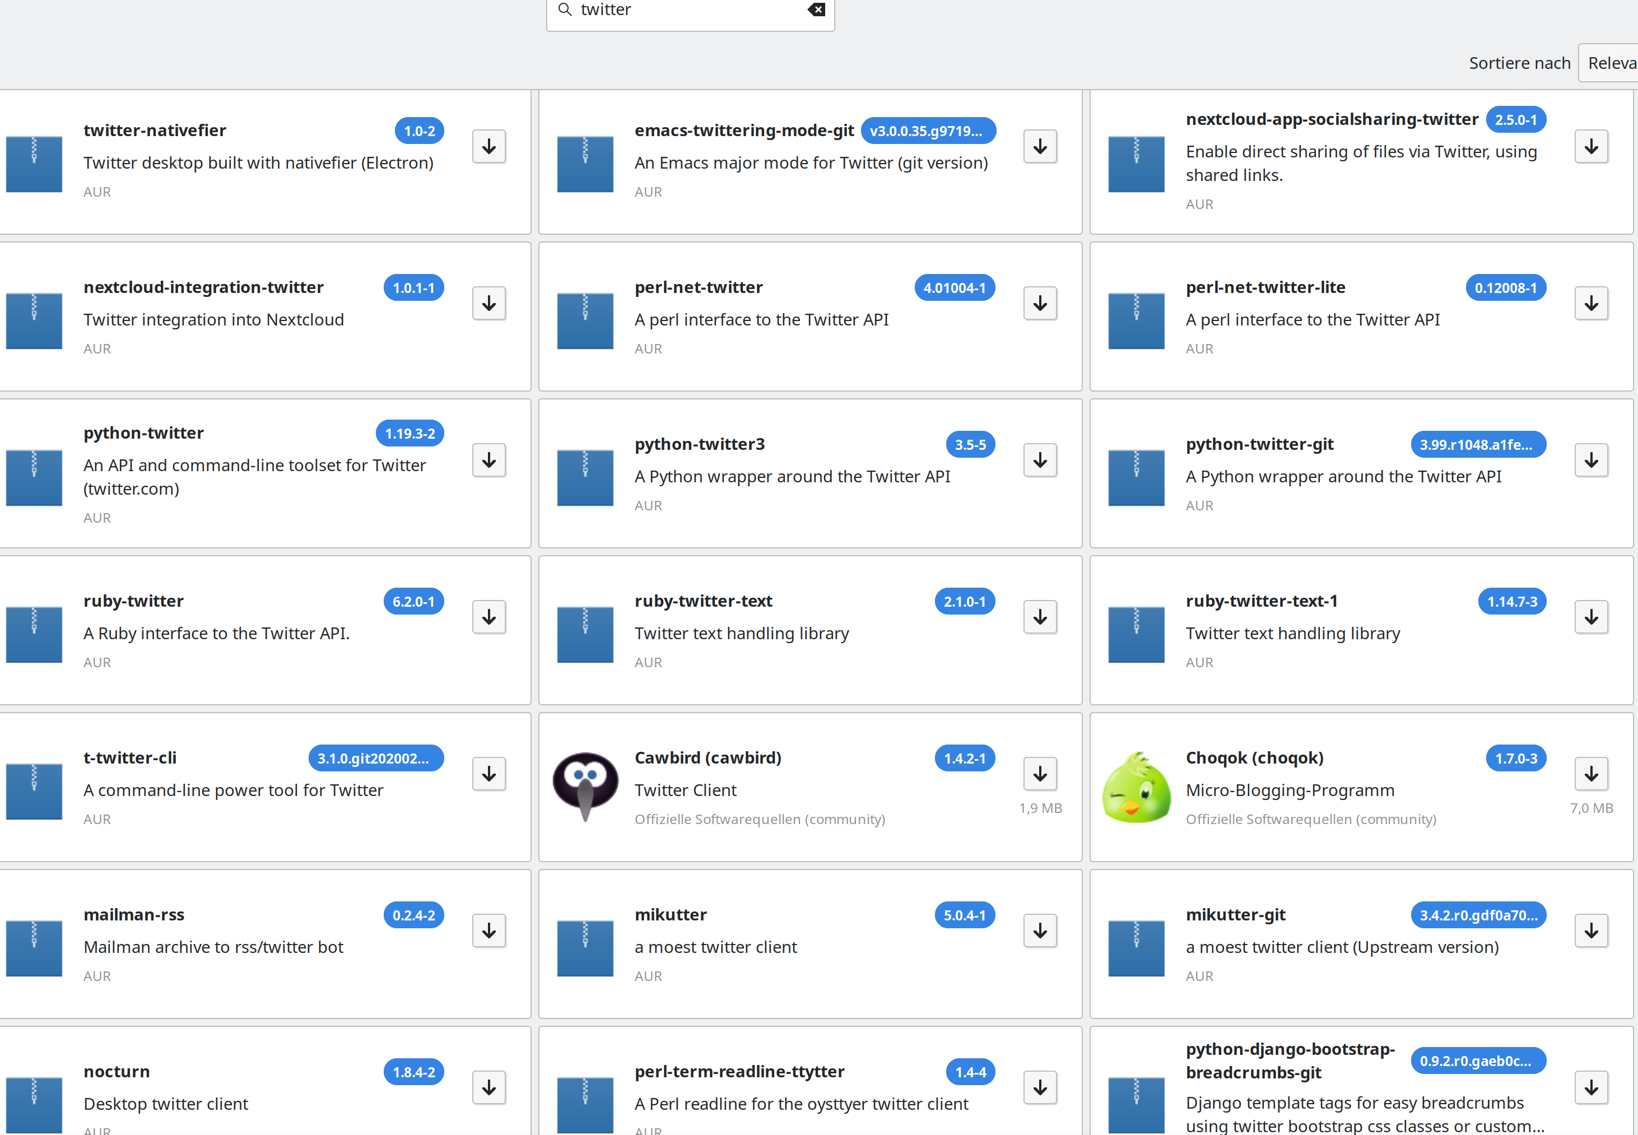The image size is (1638, 1135).
Task: Open the nocturn package title
Action: (117, 1071)
